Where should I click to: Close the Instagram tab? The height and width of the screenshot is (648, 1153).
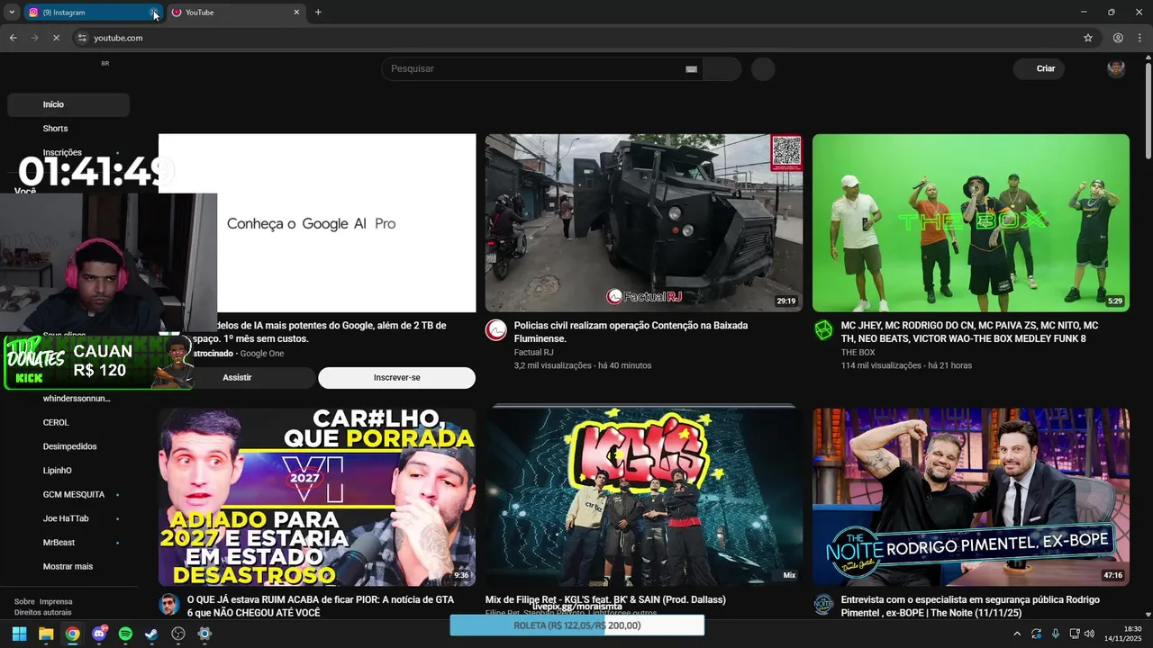155,13
